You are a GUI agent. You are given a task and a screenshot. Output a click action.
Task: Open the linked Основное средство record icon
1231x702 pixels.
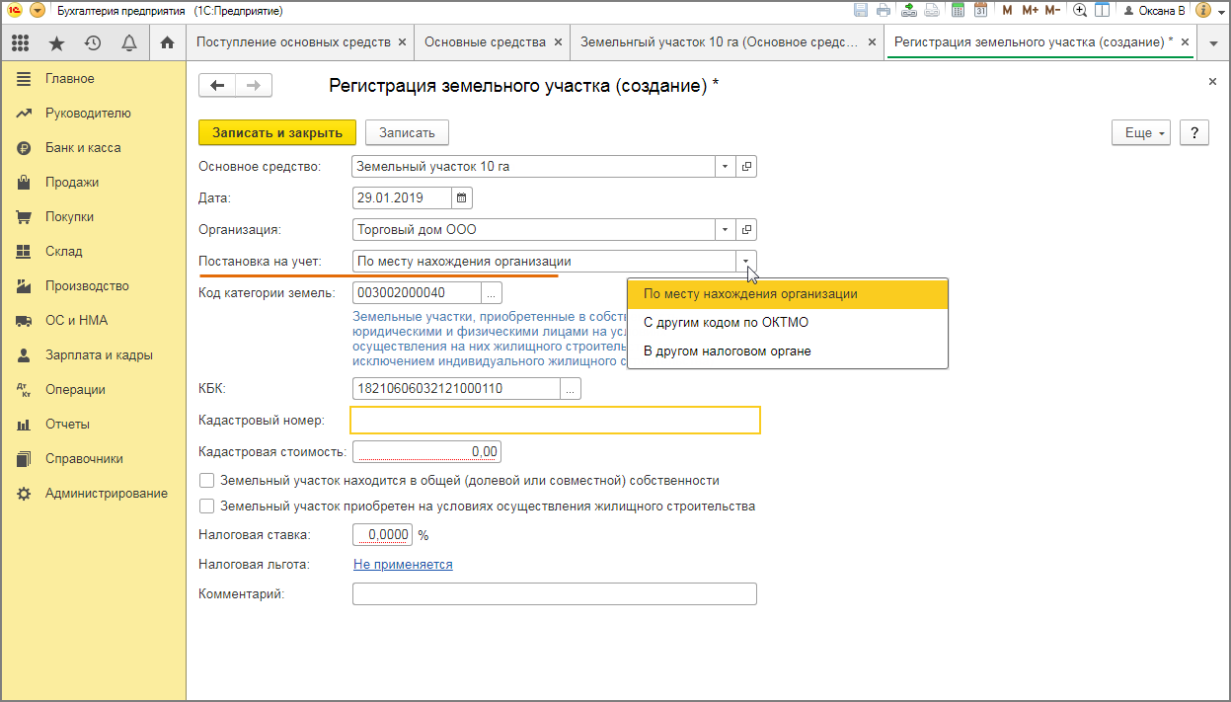pyautogui.click(x=747, y=167)
